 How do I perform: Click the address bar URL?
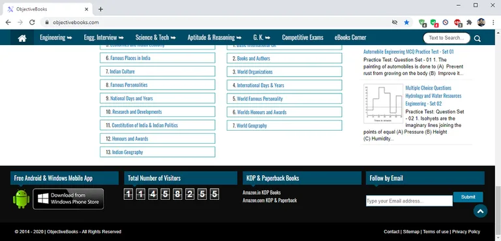point(76,22)
